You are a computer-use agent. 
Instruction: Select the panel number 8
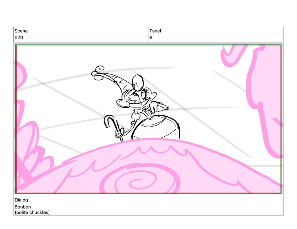(x=151, y=38)
